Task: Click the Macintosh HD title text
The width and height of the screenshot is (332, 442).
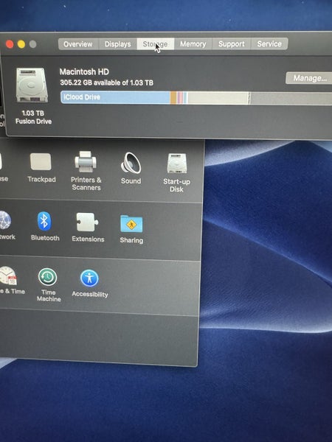Action: point(84,71)
